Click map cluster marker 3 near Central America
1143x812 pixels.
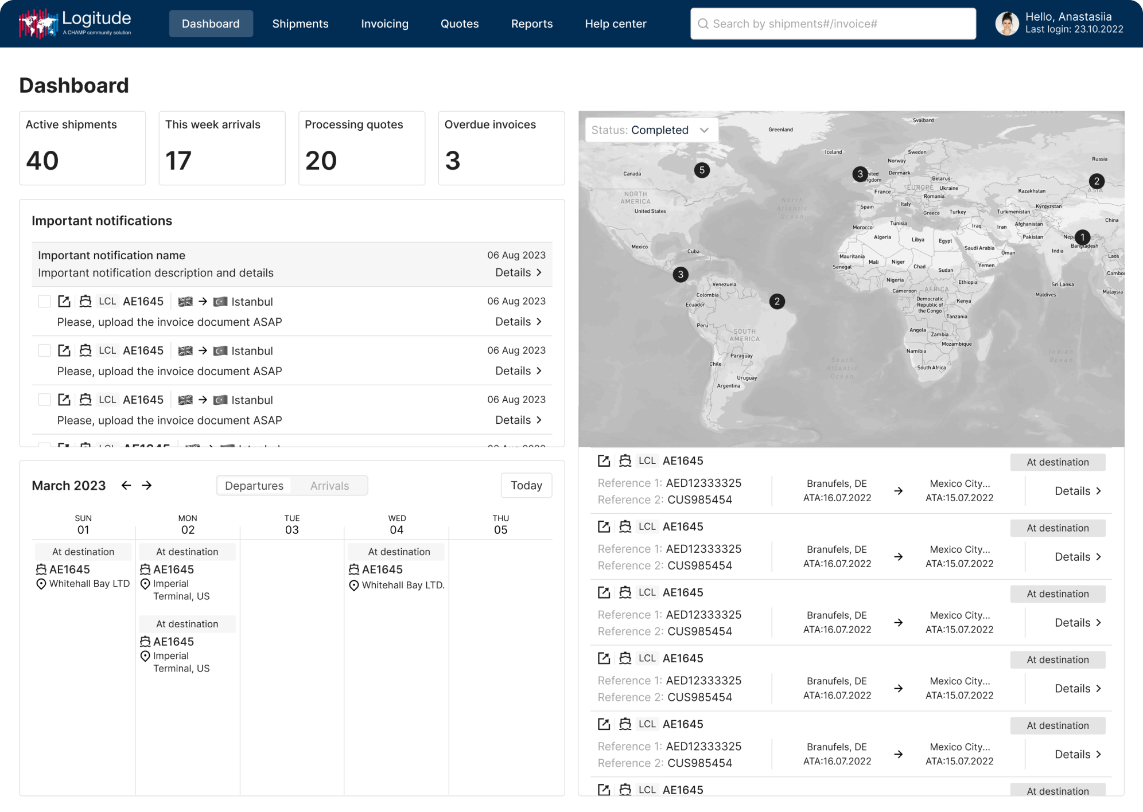pyautogui.click(x=681, y=275)
